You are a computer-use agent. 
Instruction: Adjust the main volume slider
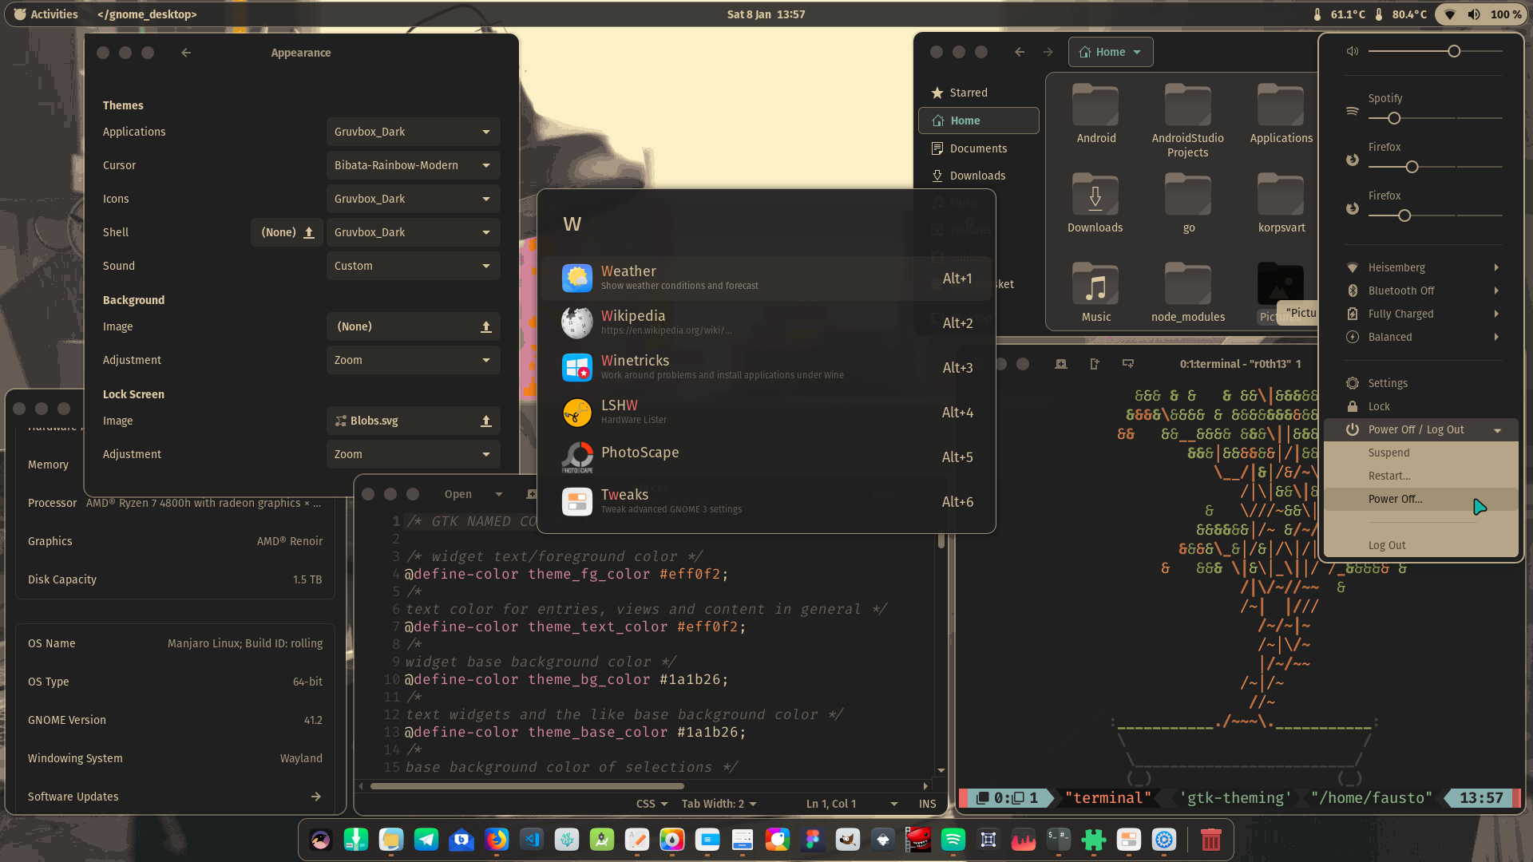click(1436, 51)
